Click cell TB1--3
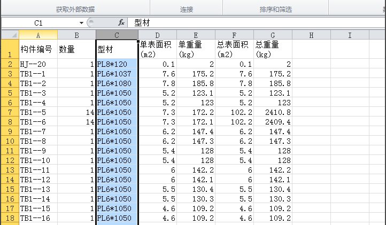Viewport: 386px width, 225px height. [38, 93]
